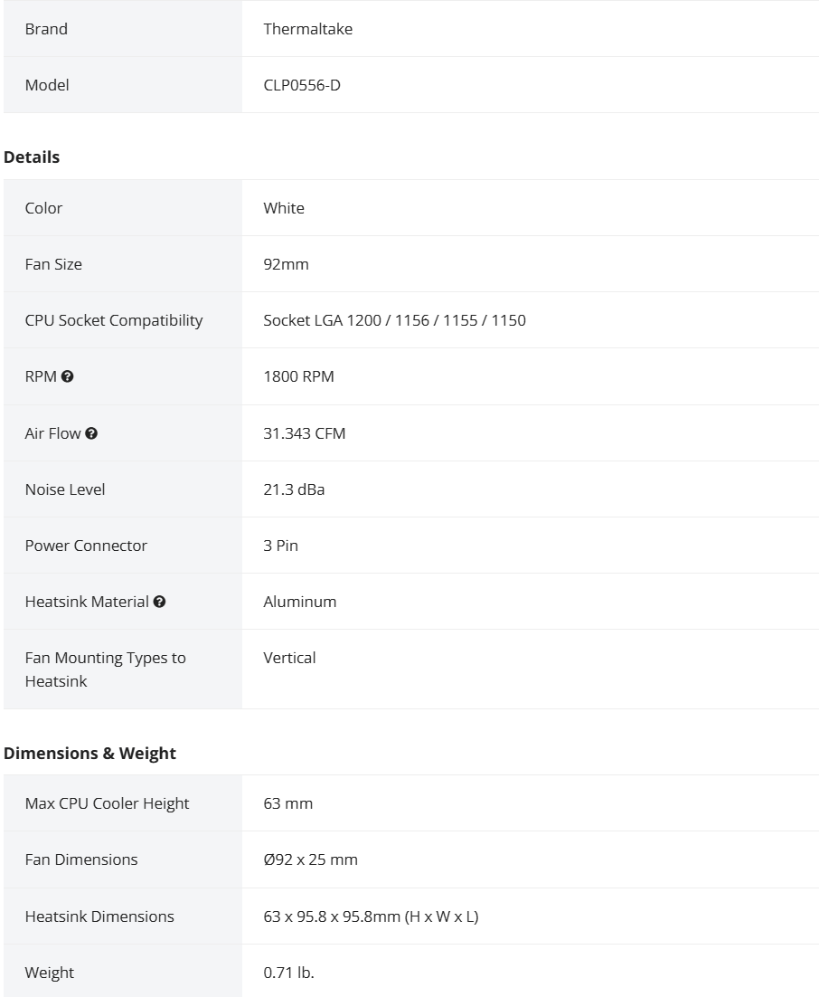819x997 pixels.
Task: Click the Dimensions & Weight heading
Action: coord(89,753)
